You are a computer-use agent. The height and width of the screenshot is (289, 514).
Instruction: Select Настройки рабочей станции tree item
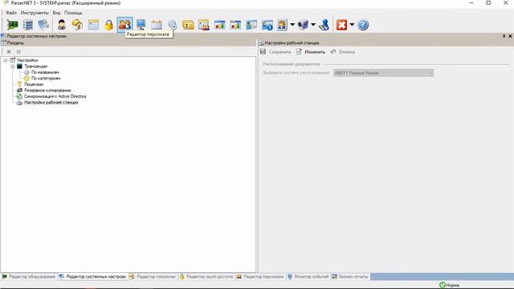point(51,102)
